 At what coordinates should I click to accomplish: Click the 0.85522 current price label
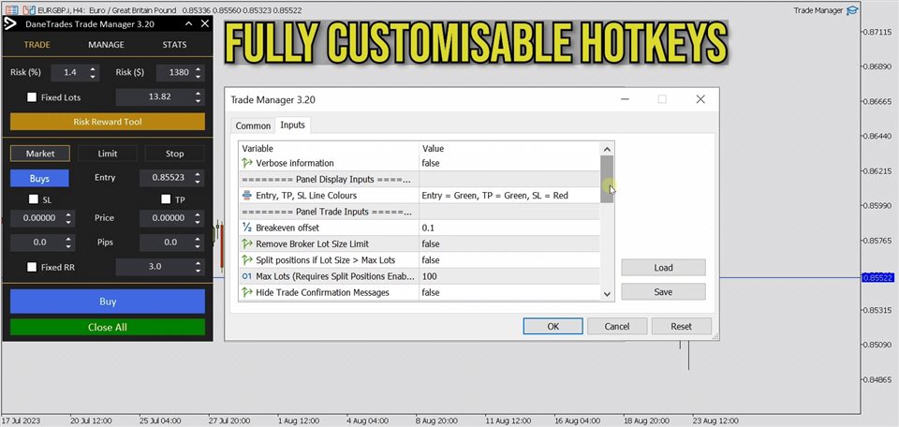tap(877, 277)
